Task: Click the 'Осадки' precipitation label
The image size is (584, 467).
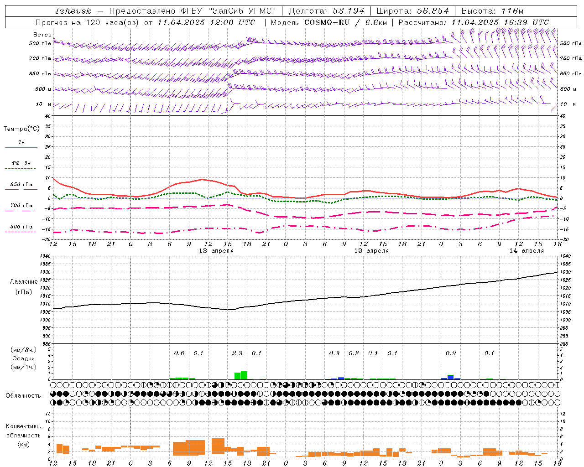Action: coord(24,358)
